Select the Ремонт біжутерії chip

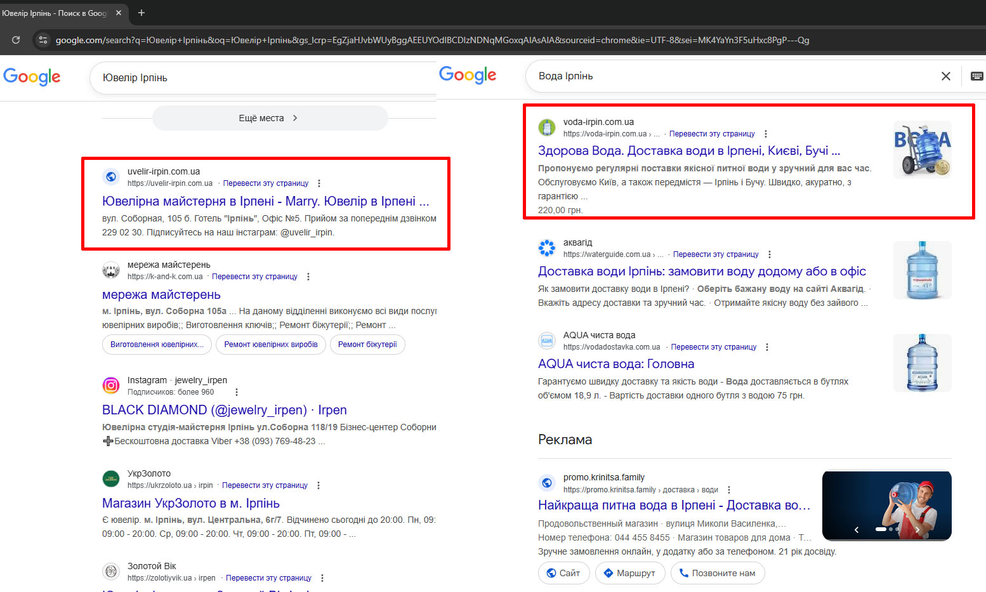(367, 345)
